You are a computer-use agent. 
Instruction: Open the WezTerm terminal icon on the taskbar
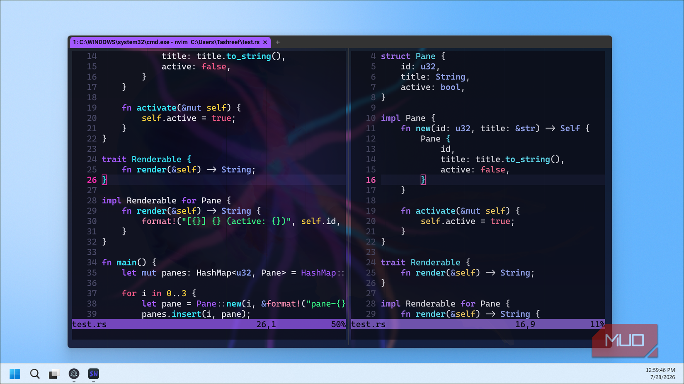coord(94,374)
